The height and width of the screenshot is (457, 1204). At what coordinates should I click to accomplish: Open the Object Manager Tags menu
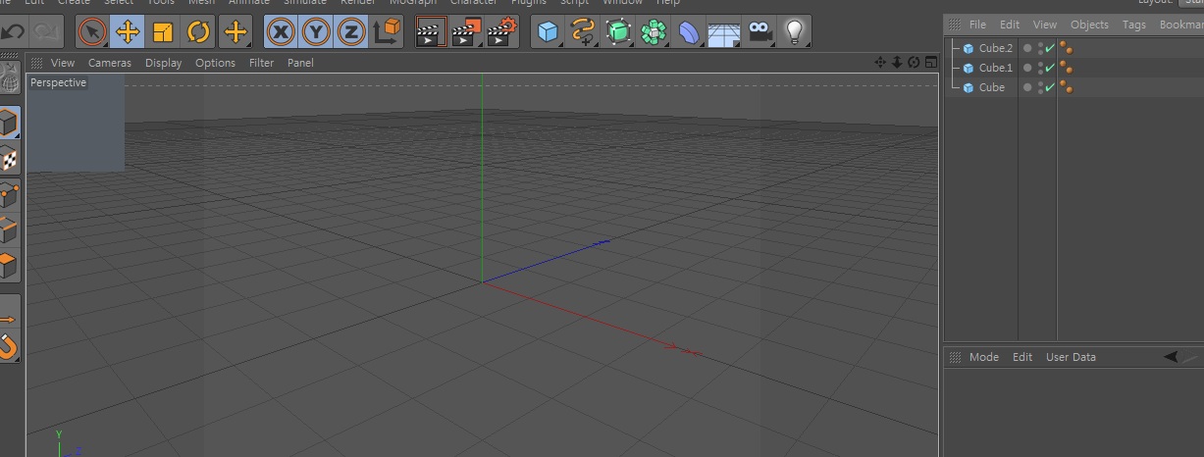pos(1133,25)
